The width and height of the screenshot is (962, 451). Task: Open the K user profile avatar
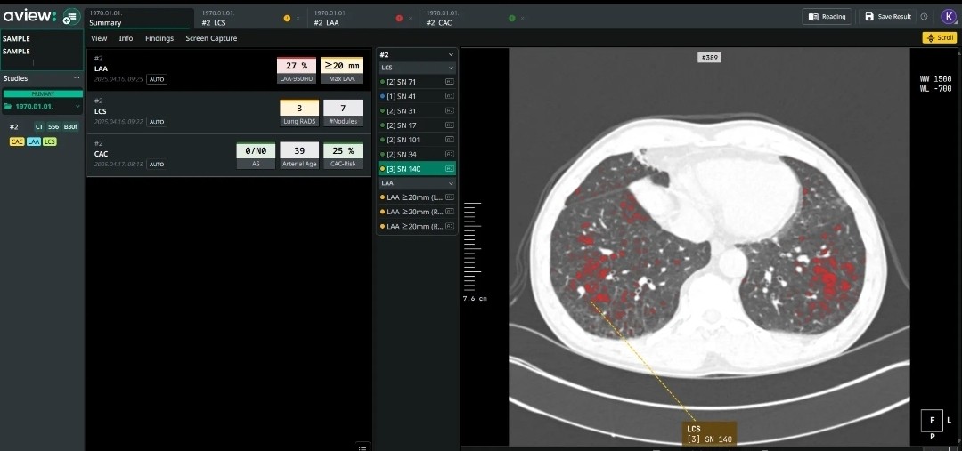(x=948, y=16)
